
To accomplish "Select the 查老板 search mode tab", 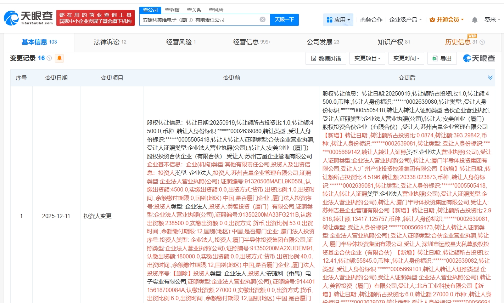I will (x=172, y=10).
